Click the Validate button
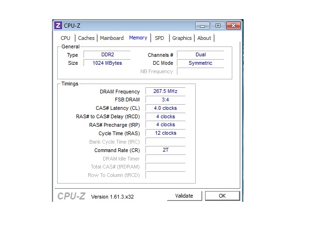This screenshot has width=313, height=230. click(x=184, y=196)
